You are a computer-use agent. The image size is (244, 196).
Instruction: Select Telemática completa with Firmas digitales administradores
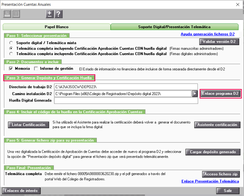(x=11, y=54)
